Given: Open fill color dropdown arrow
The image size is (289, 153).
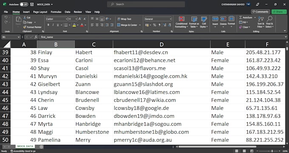Looking at the screenshot, I should 78,25.
